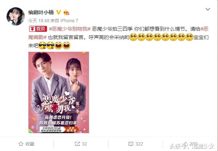Click the iPhone 7 source link
Image resolution: width=218 pixels, height=151 pixels.
tap(69, 21)
